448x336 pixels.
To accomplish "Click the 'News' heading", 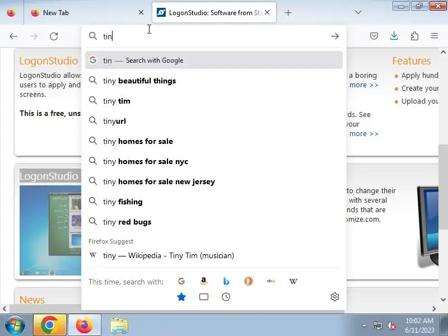I will point(32,300).
